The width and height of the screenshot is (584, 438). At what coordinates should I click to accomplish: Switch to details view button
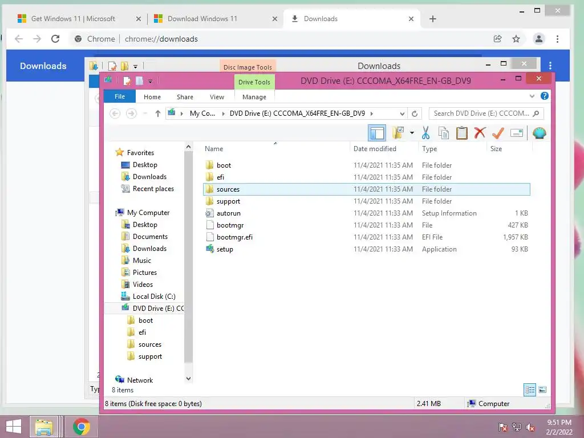[x=529, y=390]
